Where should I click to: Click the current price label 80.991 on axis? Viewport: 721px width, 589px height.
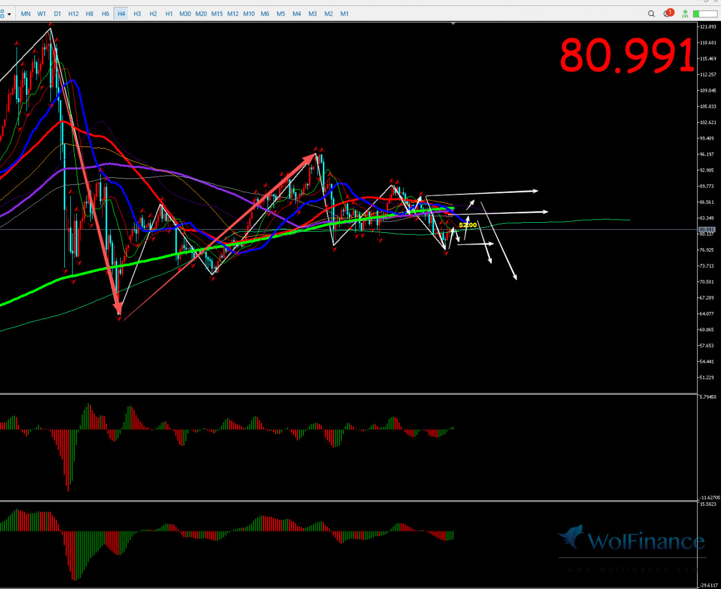[707, 229]
